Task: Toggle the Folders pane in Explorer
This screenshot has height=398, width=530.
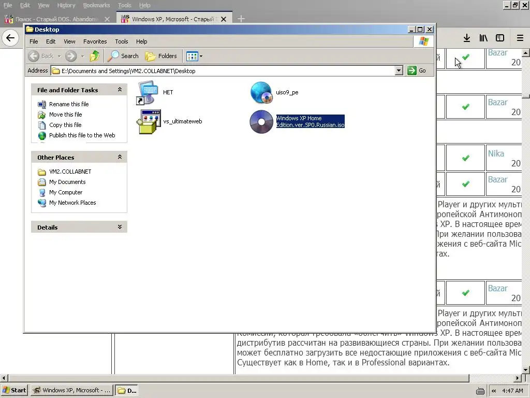Action: tap(161, 56)
